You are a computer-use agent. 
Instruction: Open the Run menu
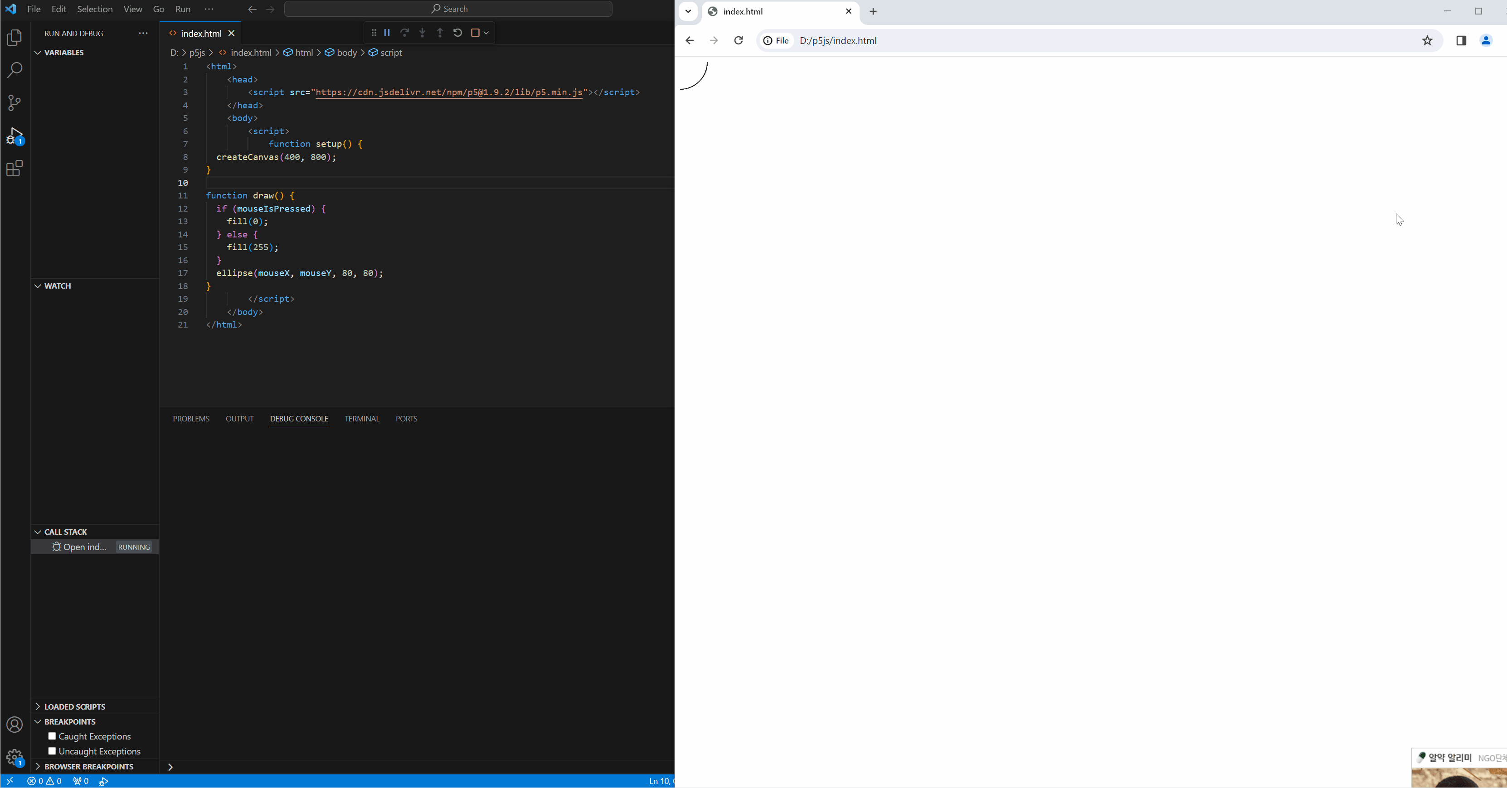(183, 9)
